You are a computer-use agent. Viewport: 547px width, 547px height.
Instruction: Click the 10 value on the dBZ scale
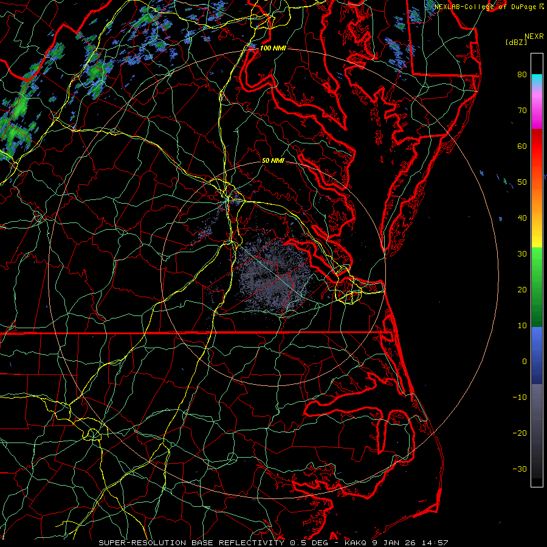(x=522, y=326)
